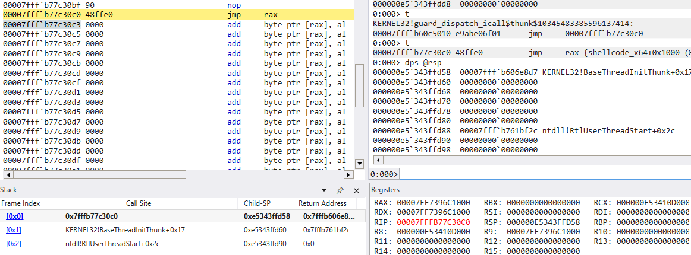Select the red RIP register value
691x255 pixels.
click(433, 222)
